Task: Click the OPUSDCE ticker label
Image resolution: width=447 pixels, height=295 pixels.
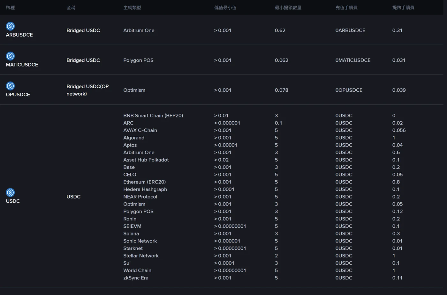Action: [x=18, y=95]
